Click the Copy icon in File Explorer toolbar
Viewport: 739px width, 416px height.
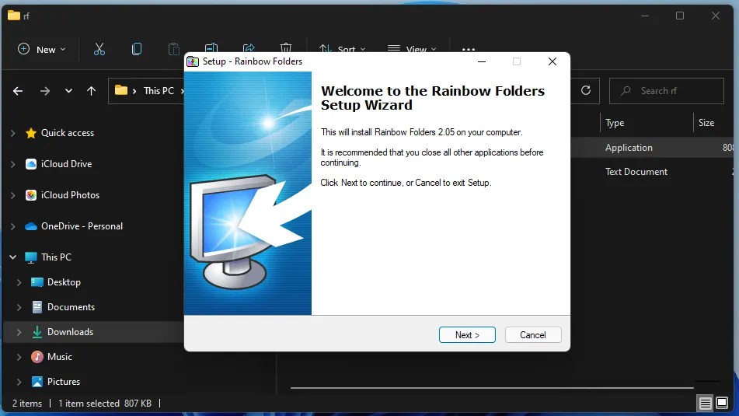tap(137, 49)
